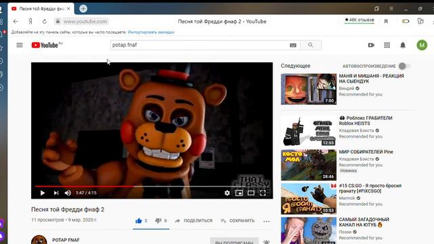Click the Yandex Я home button
The image size is (434, 244).
coord(31,21)
